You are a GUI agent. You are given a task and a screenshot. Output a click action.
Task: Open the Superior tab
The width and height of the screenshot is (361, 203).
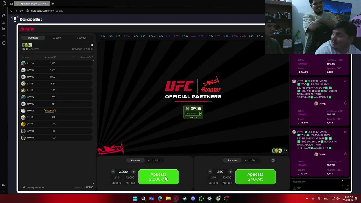coord(82,37)
